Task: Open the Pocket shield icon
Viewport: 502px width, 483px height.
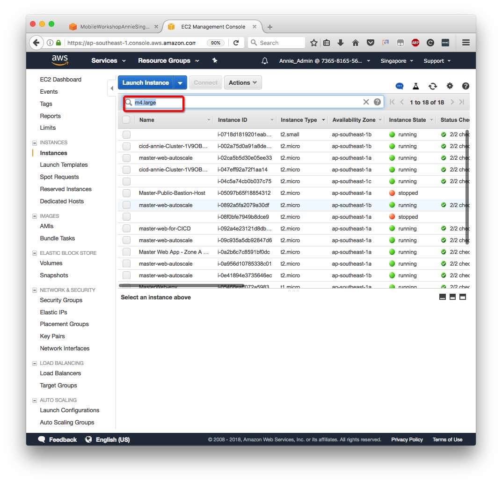Action: pos(371,43)
